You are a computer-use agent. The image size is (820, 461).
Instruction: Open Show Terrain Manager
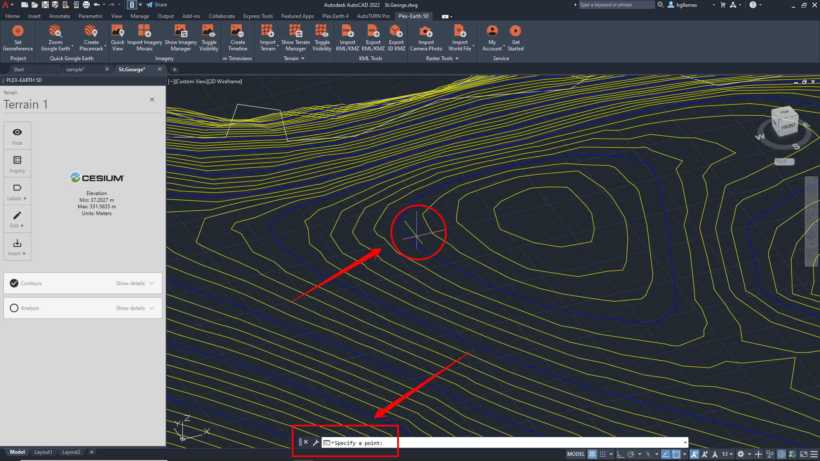(x=296, y=38)
